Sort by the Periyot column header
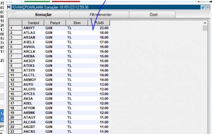212x134 pixels. pos(55,23)
